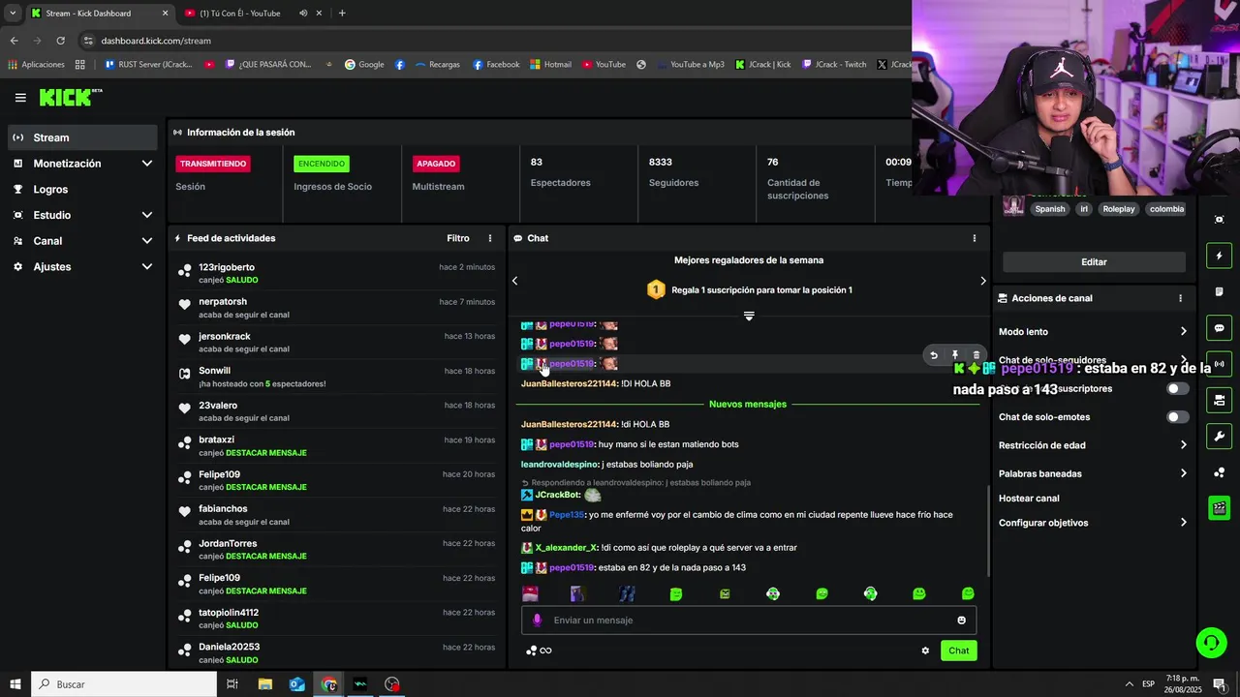
Task: Open the lightning bolt quick actions panel
Action: point(1219,256)
